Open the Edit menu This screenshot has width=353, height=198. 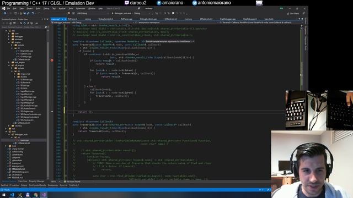pyautogui.click(x=15, y=9)
